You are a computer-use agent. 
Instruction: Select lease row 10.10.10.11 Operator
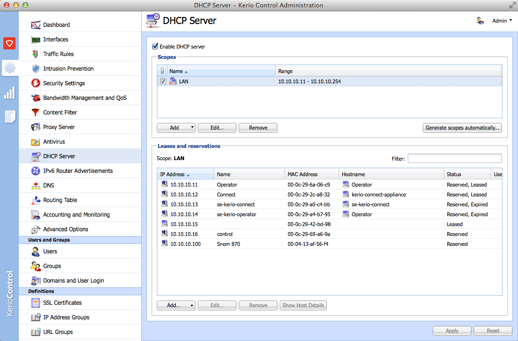(329, 184)
